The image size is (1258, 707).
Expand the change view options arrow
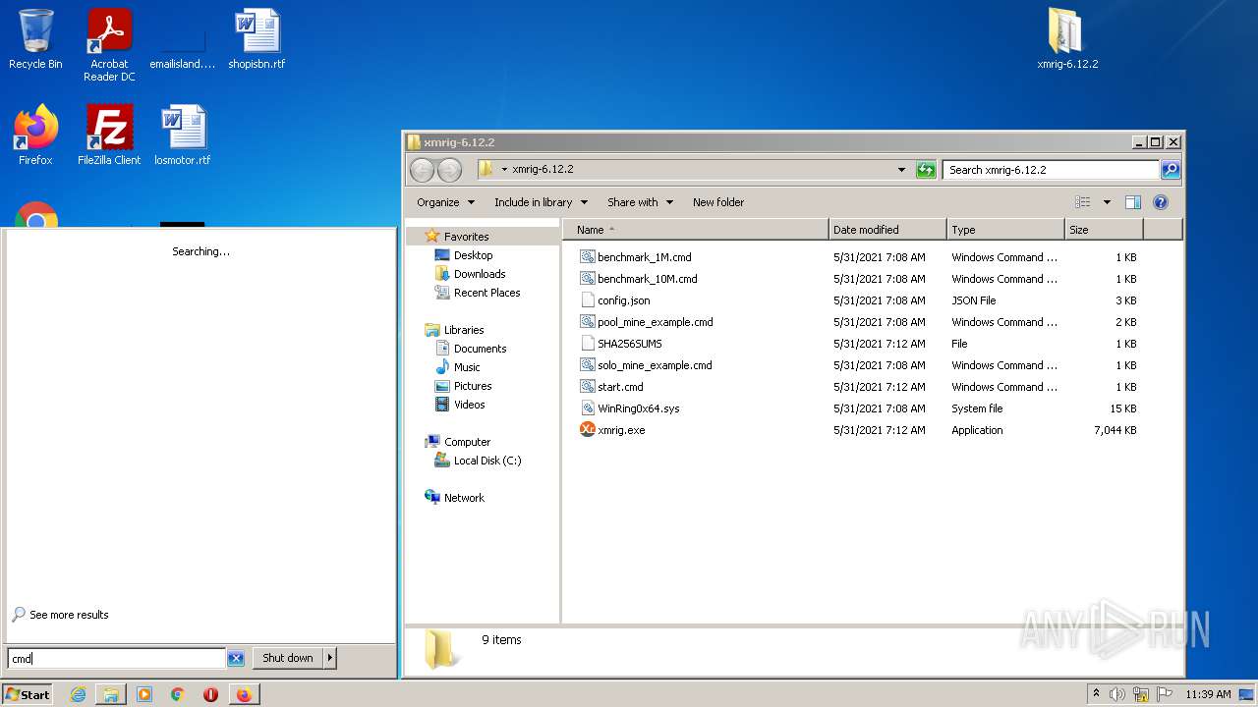tap(1107, 202)
